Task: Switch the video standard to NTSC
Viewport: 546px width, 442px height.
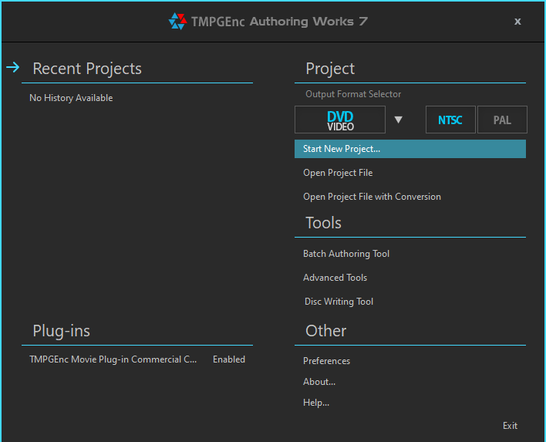Action: click(450, 120)
